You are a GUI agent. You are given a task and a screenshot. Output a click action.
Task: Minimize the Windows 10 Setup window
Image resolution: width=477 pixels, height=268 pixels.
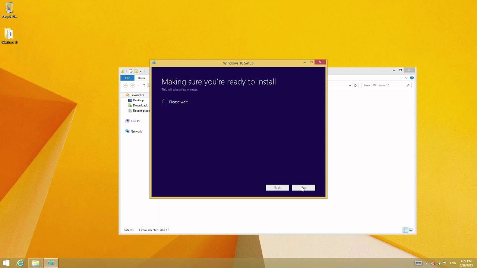pos(304,63)
